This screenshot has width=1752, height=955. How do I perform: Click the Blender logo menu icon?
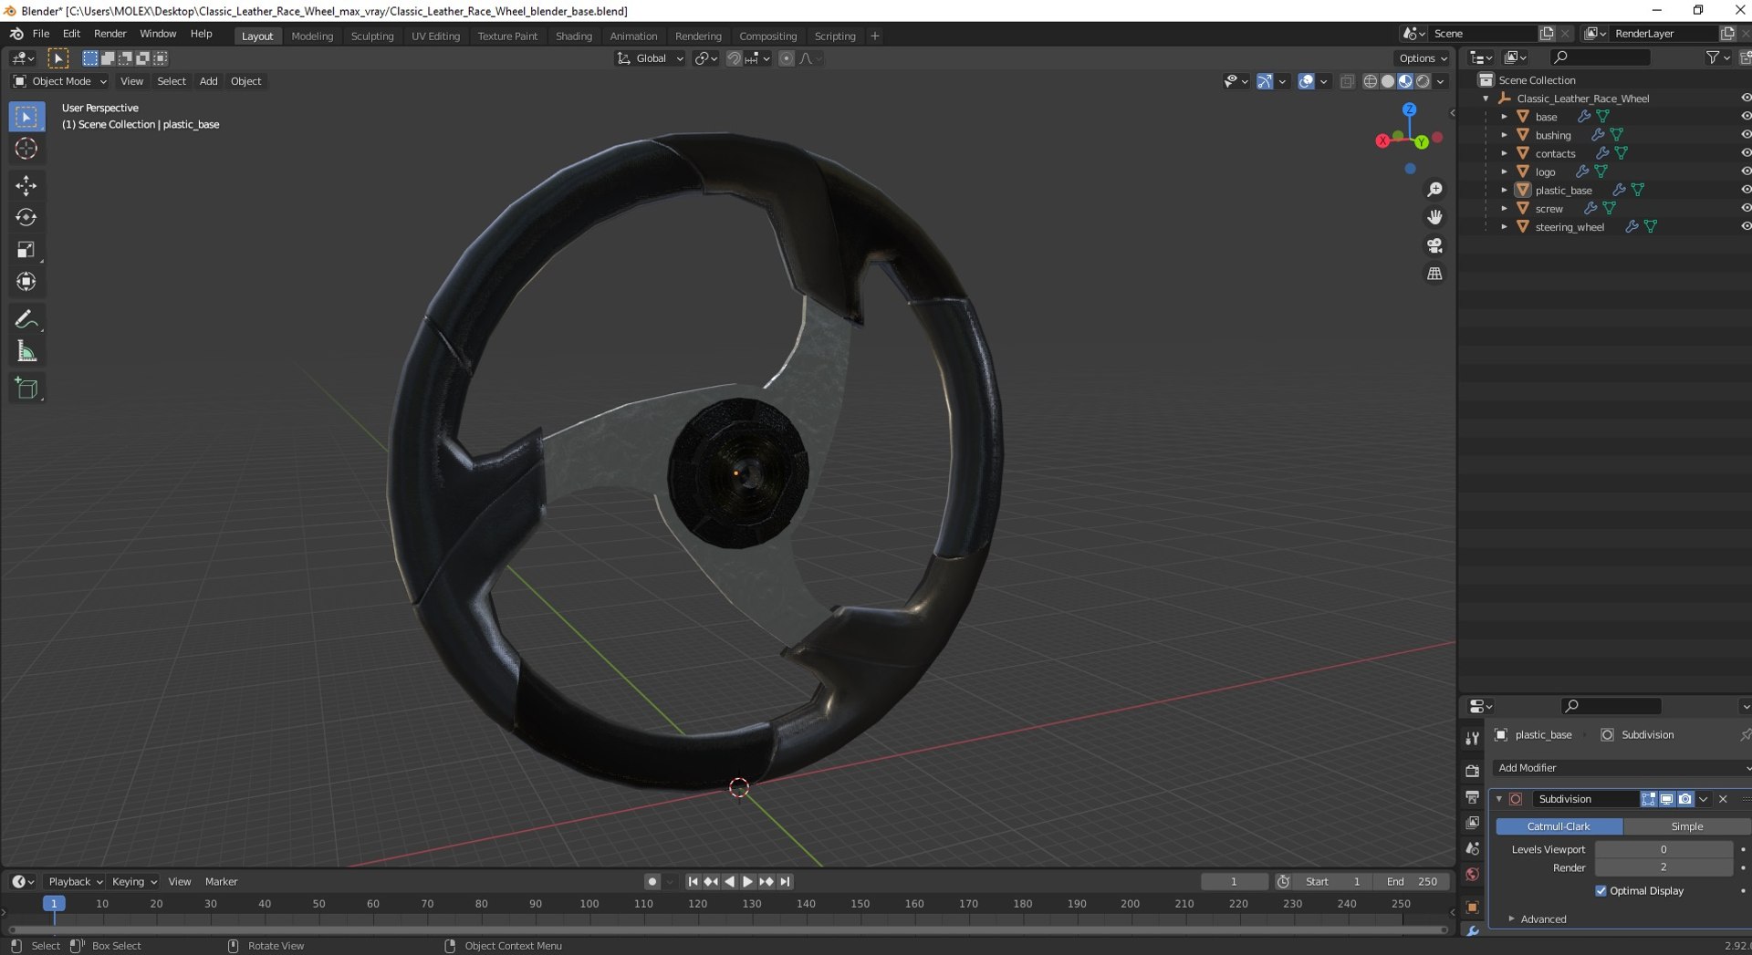click(16, 34)
